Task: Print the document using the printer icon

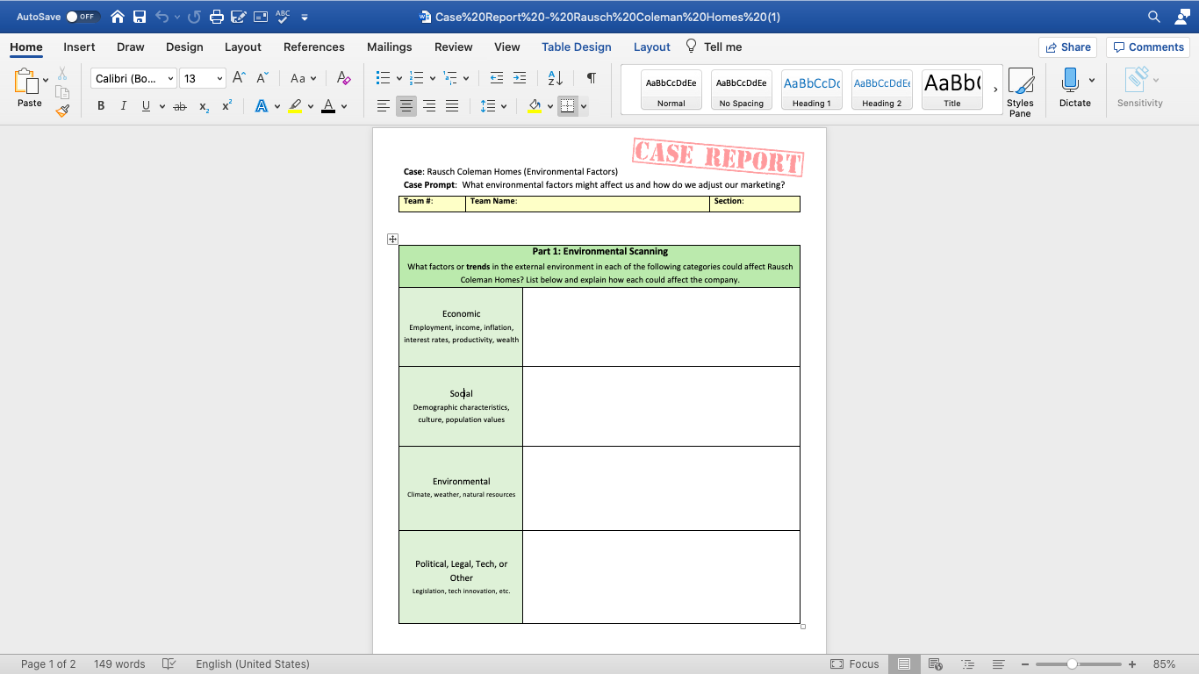Action: [x=216, y=17]
